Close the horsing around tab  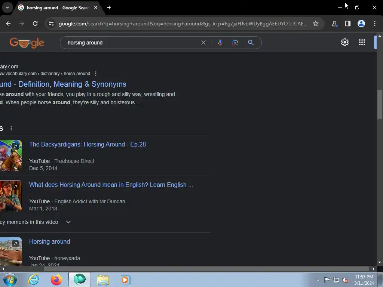(96, 7)
